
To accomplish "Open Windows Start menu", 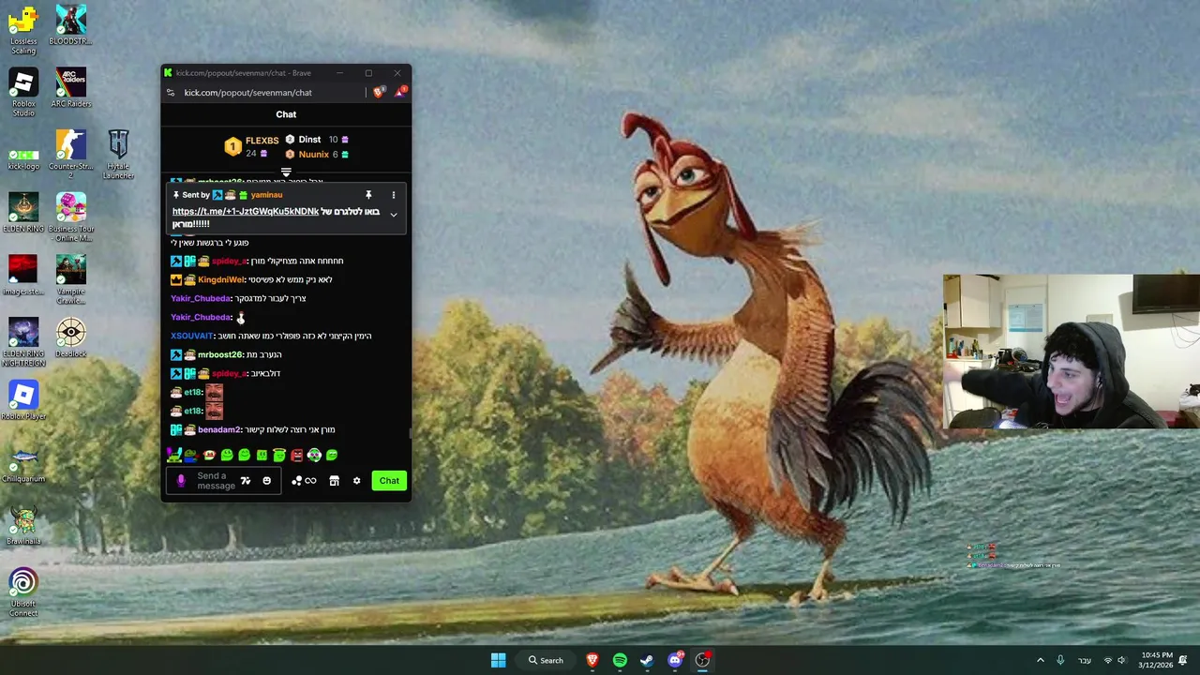I will click(x=499, y=660).
